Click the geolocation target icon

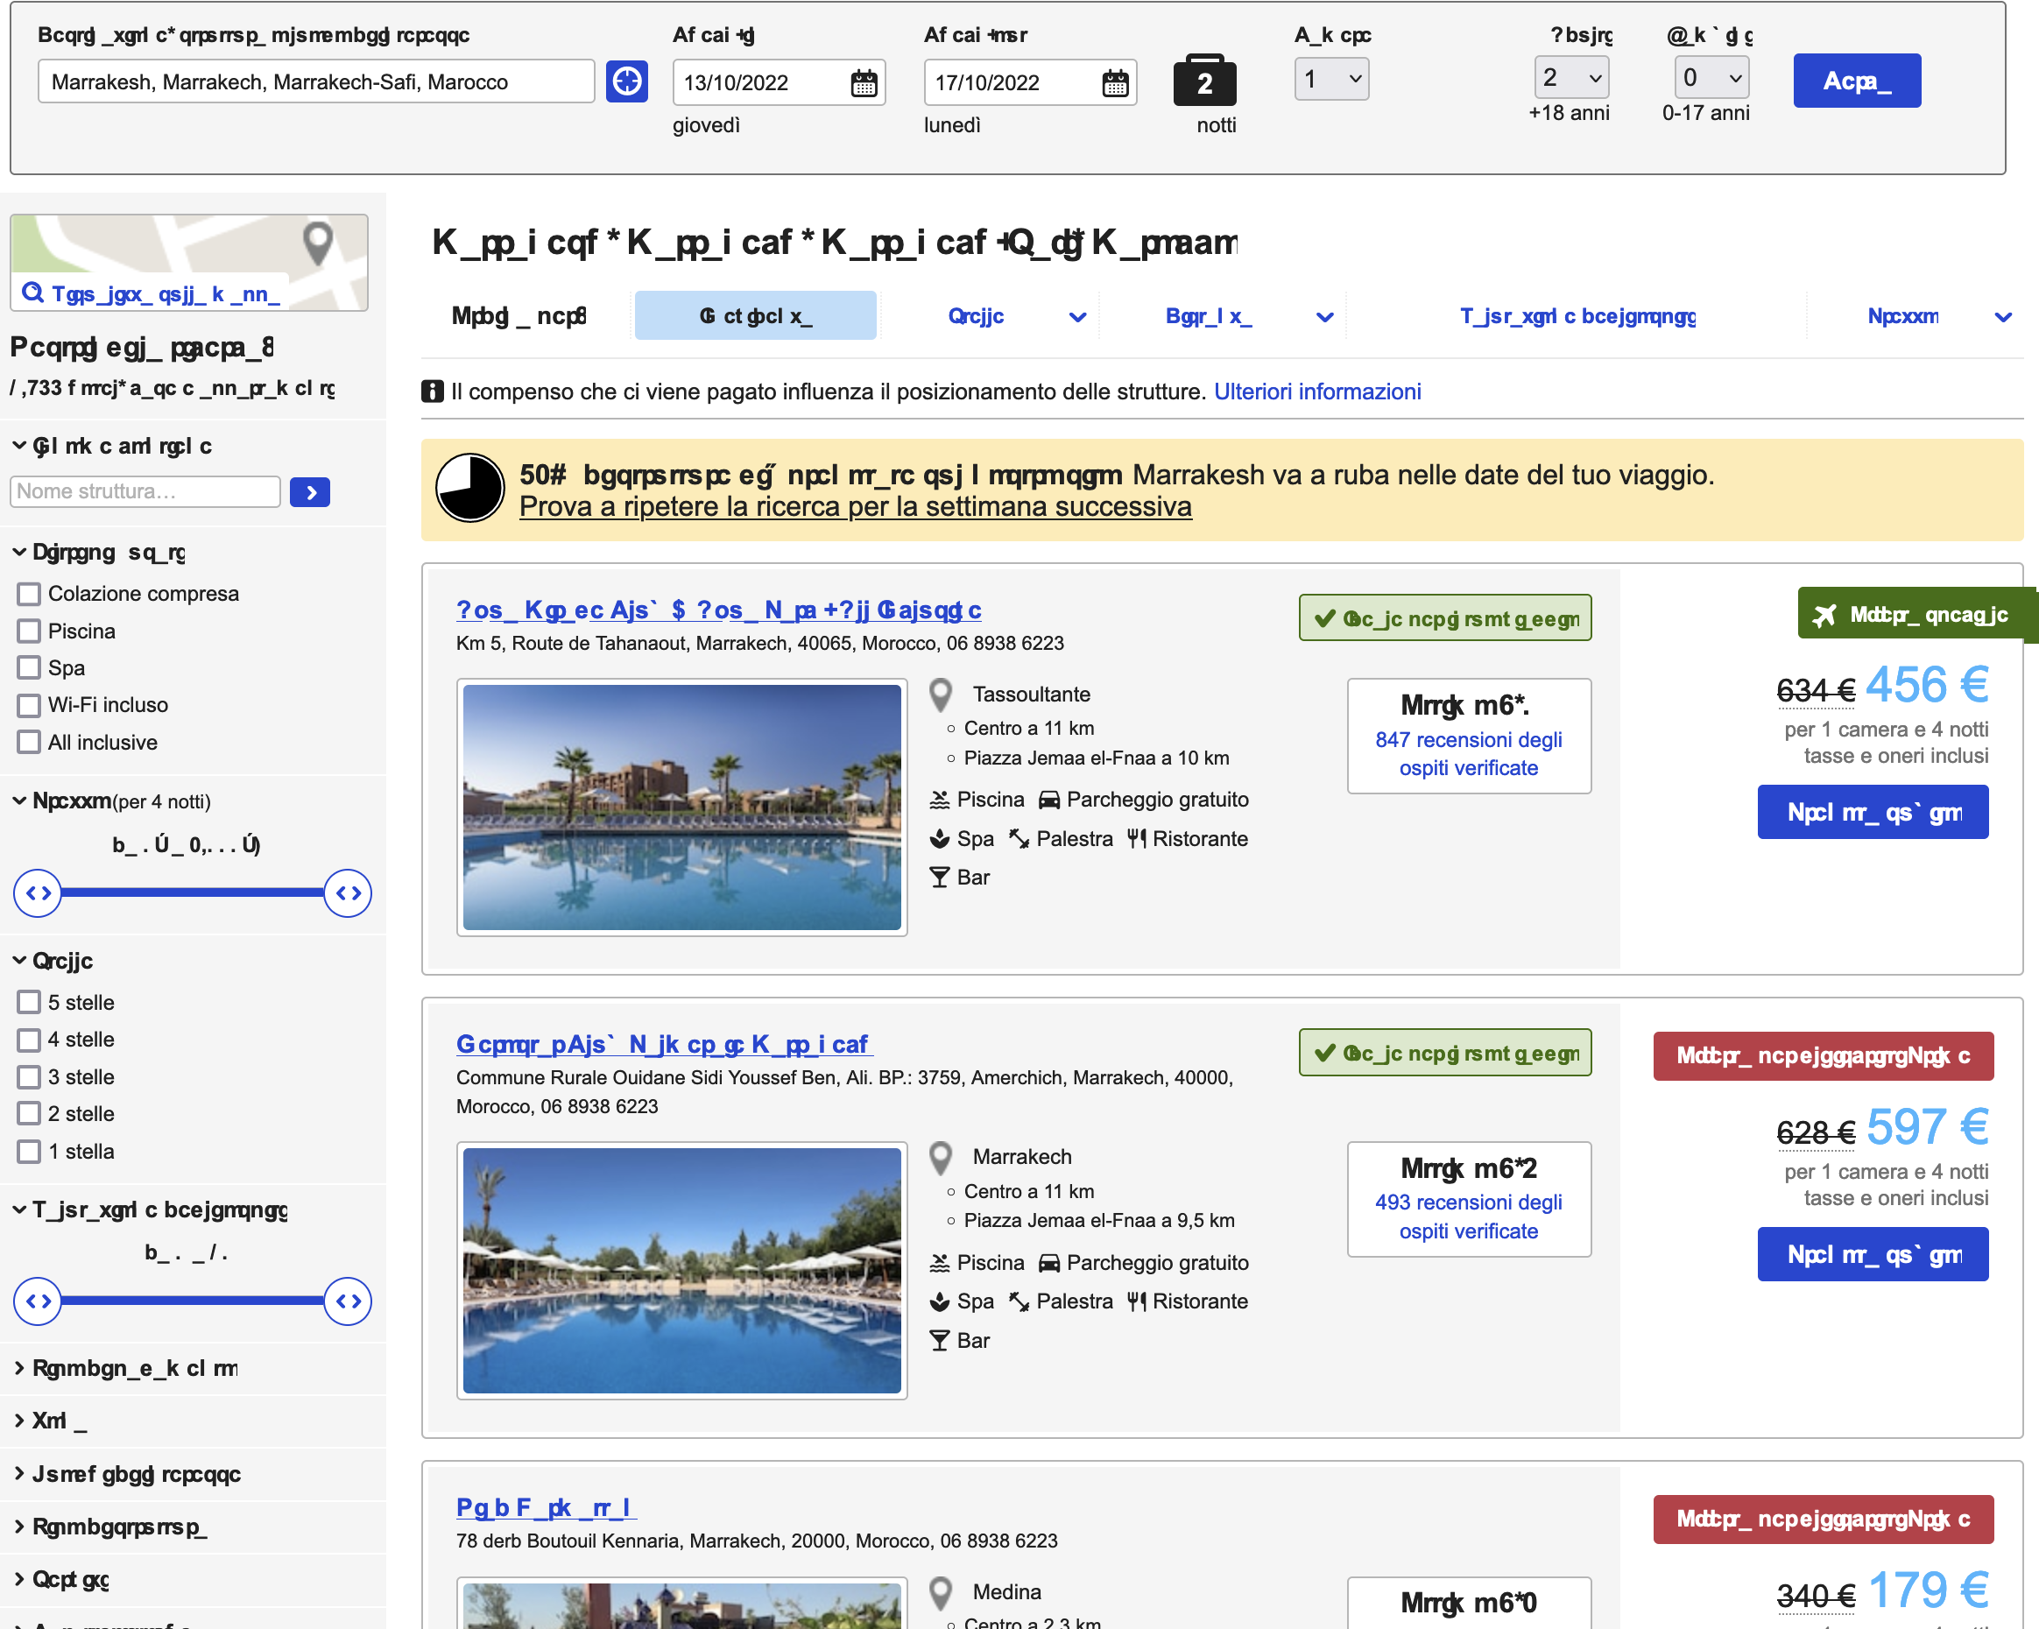click(626, 81)
